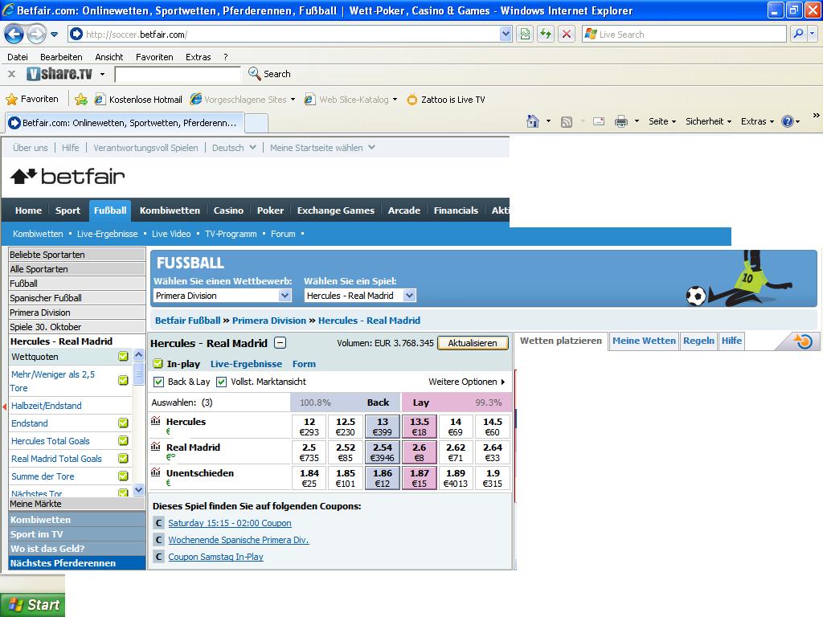Open the address bar dropdown arrow
823x617 pixels.
point(506,35)
